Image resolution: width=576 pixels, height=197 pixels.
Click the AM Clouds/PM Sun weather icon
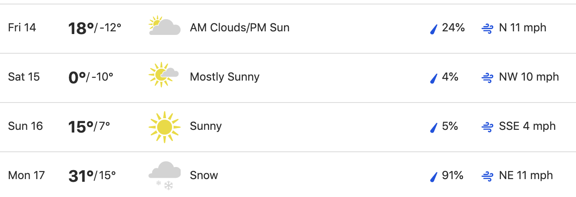click(165, 26)
